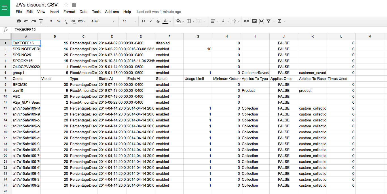Open the fill color picker
This screenshot has width=387, height=194.
[x=179, y=21]
